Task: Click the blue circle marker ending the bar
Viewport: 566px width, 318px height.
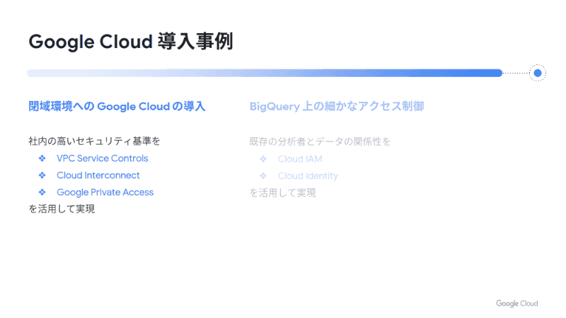Action: 538,73
